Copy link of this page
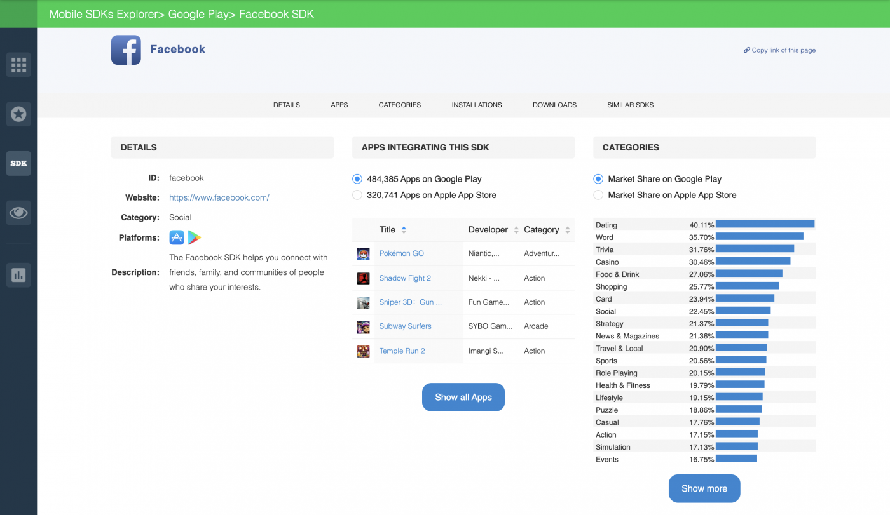Image resolution: width=890 pixels, height=515 pixels. [x=779, y=50]
